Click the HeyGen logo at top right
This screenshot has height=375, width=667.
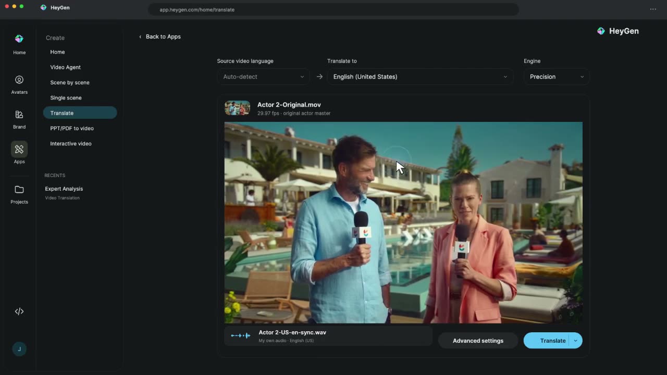(x=618, y=31)
